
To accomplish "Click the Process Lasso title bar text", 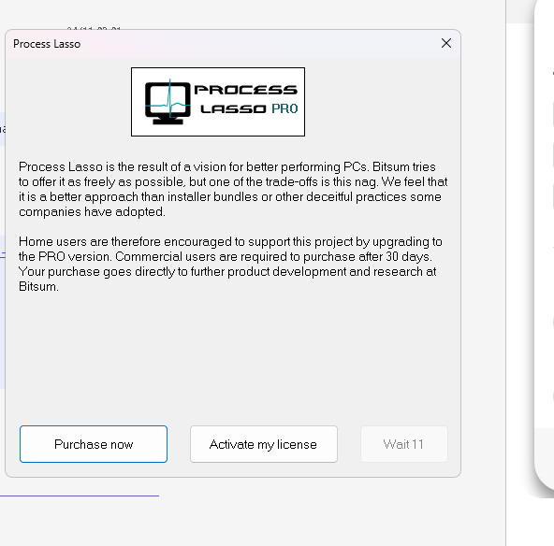I will (x=47, y=44).
